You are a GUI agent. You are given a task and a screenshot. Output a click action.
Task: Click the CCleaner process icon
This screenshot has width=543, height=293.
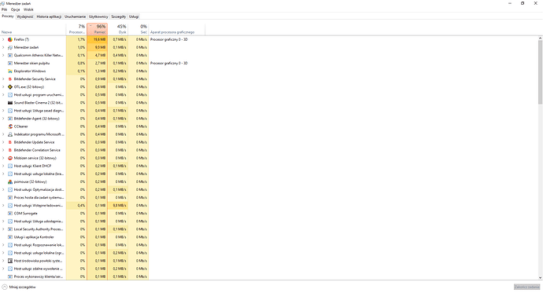tap(10, 126)
